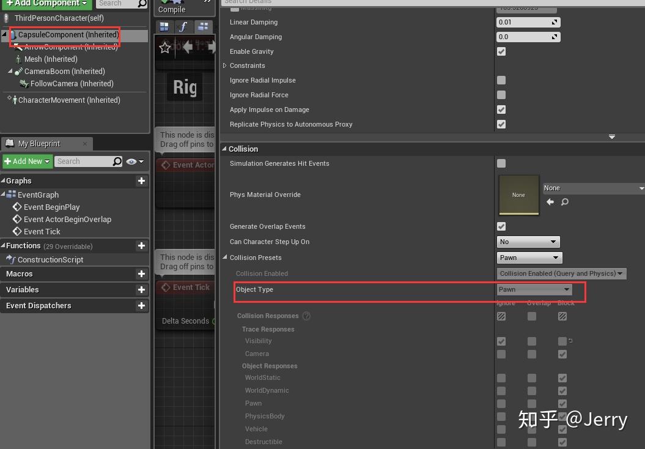Enable Simulation Generates Hit Events

tap(501, 163)
